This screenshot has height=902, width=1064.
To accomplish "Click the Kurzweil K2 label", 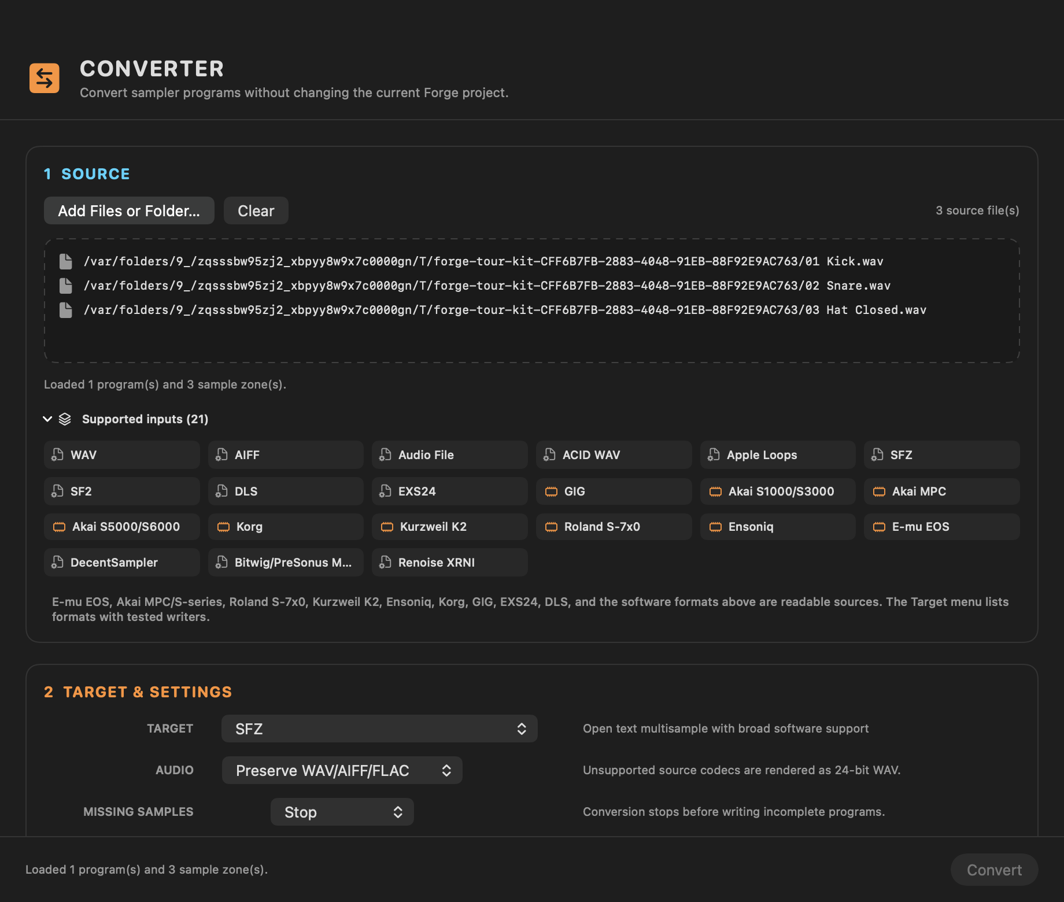I will click(433, 527).
